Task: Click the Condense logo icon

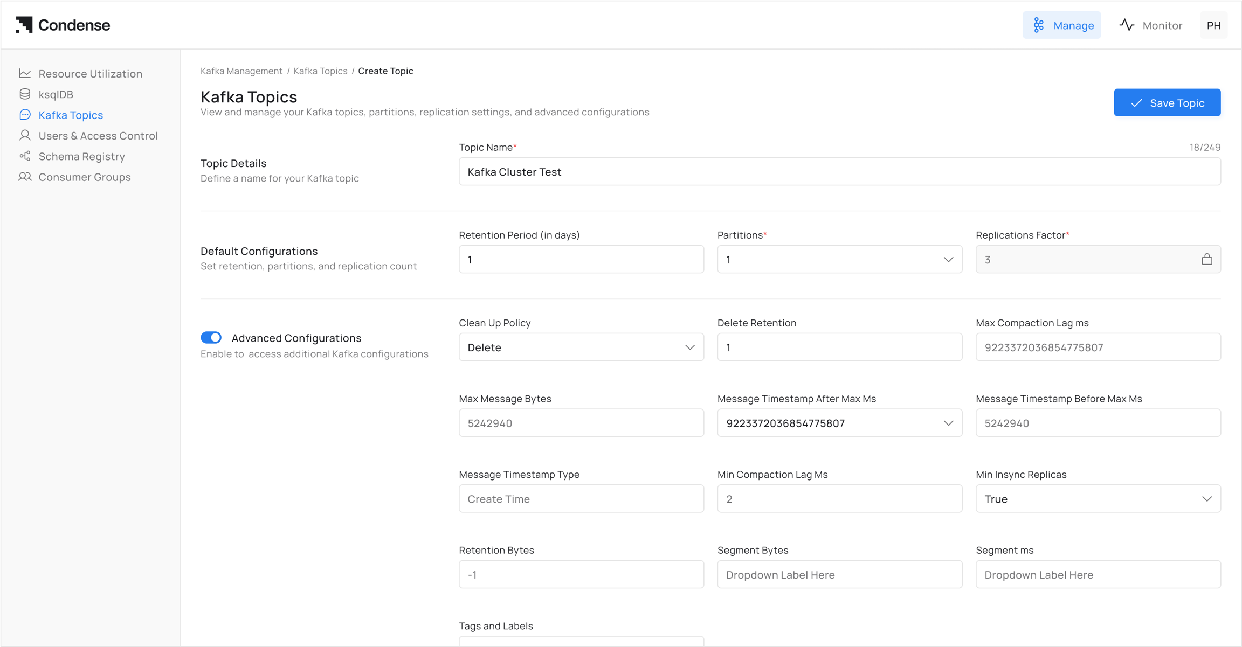Action: tap(24, 25)
